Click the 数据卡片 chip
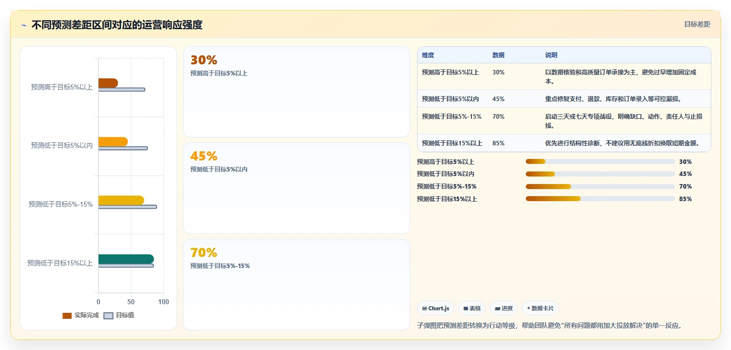This screenshot has height=350, width=731. [540, 308]
